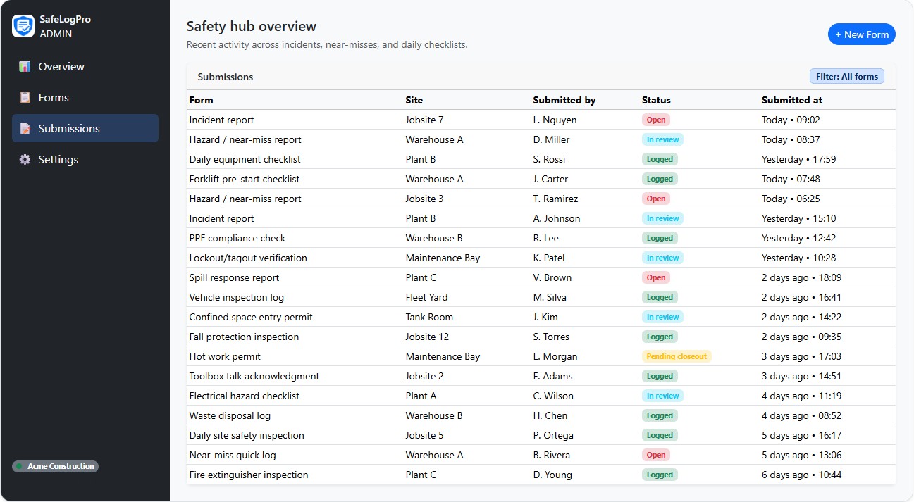Click the green status dot on Acme Construction badge

[x=18, y=465]
